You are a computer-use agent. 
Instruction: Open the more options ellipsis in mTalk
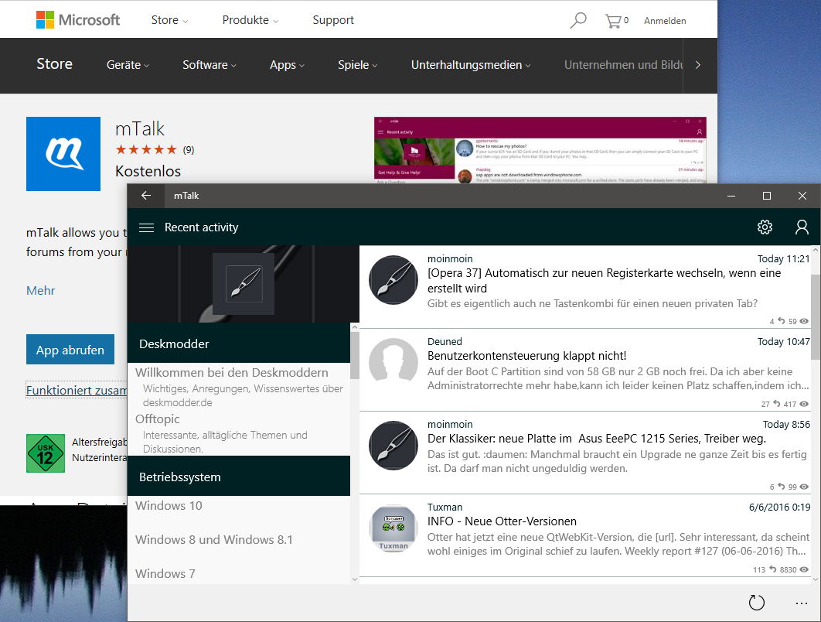click(x=801, y=603)
